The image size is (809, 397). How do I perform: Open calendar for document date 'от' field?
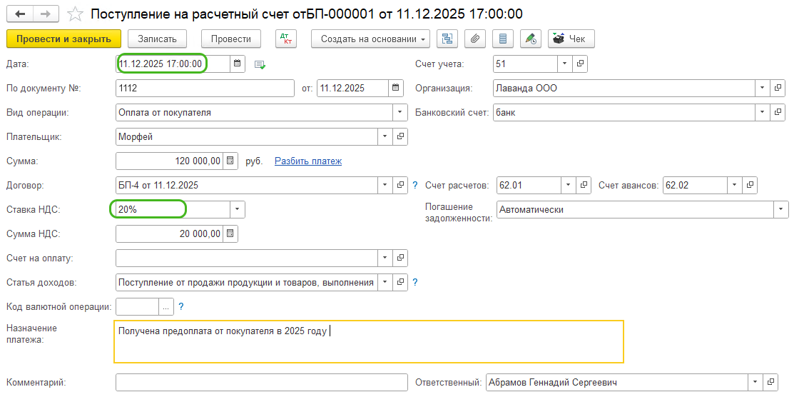(x=396, y=88)
